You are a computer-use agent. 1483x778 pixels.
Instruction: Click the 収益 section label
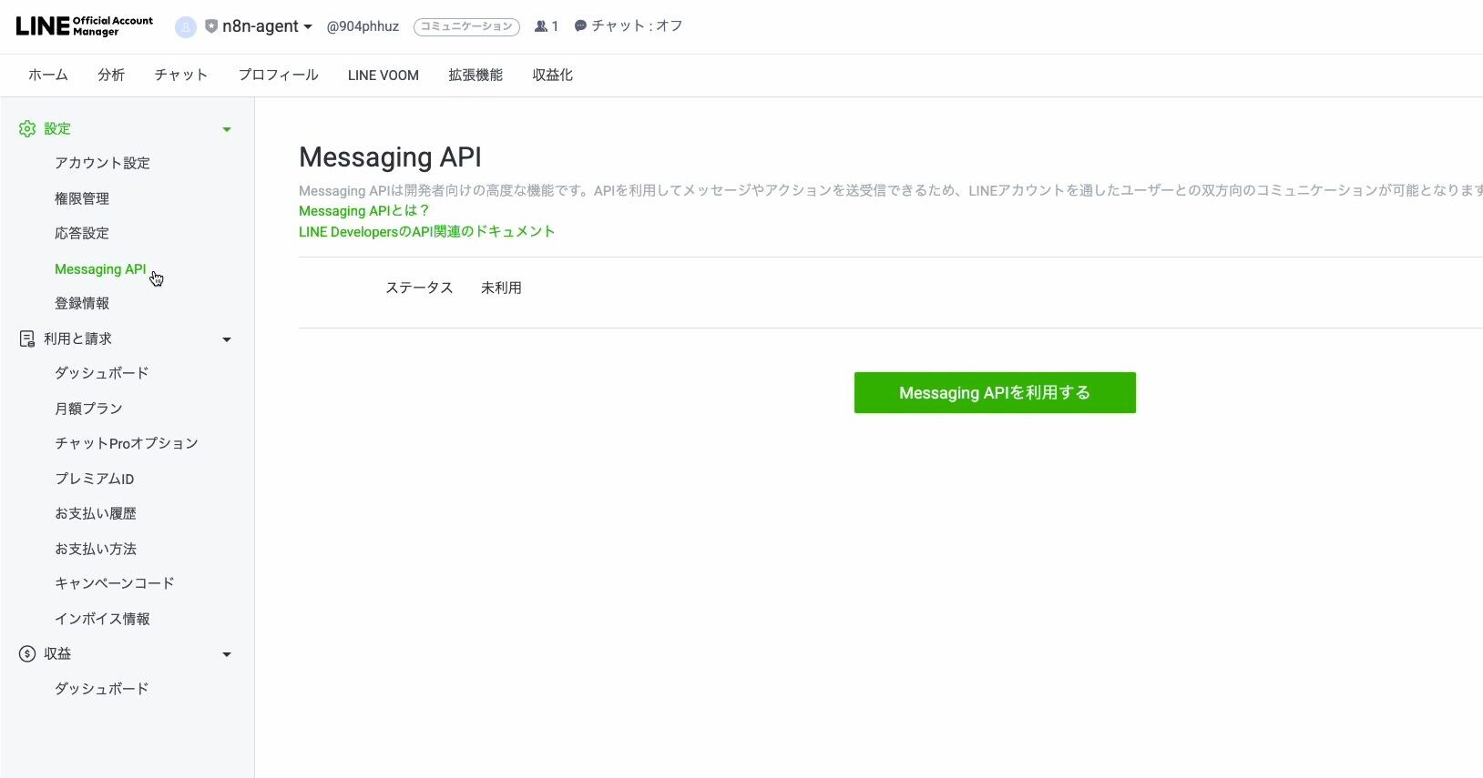coord(57,653)
